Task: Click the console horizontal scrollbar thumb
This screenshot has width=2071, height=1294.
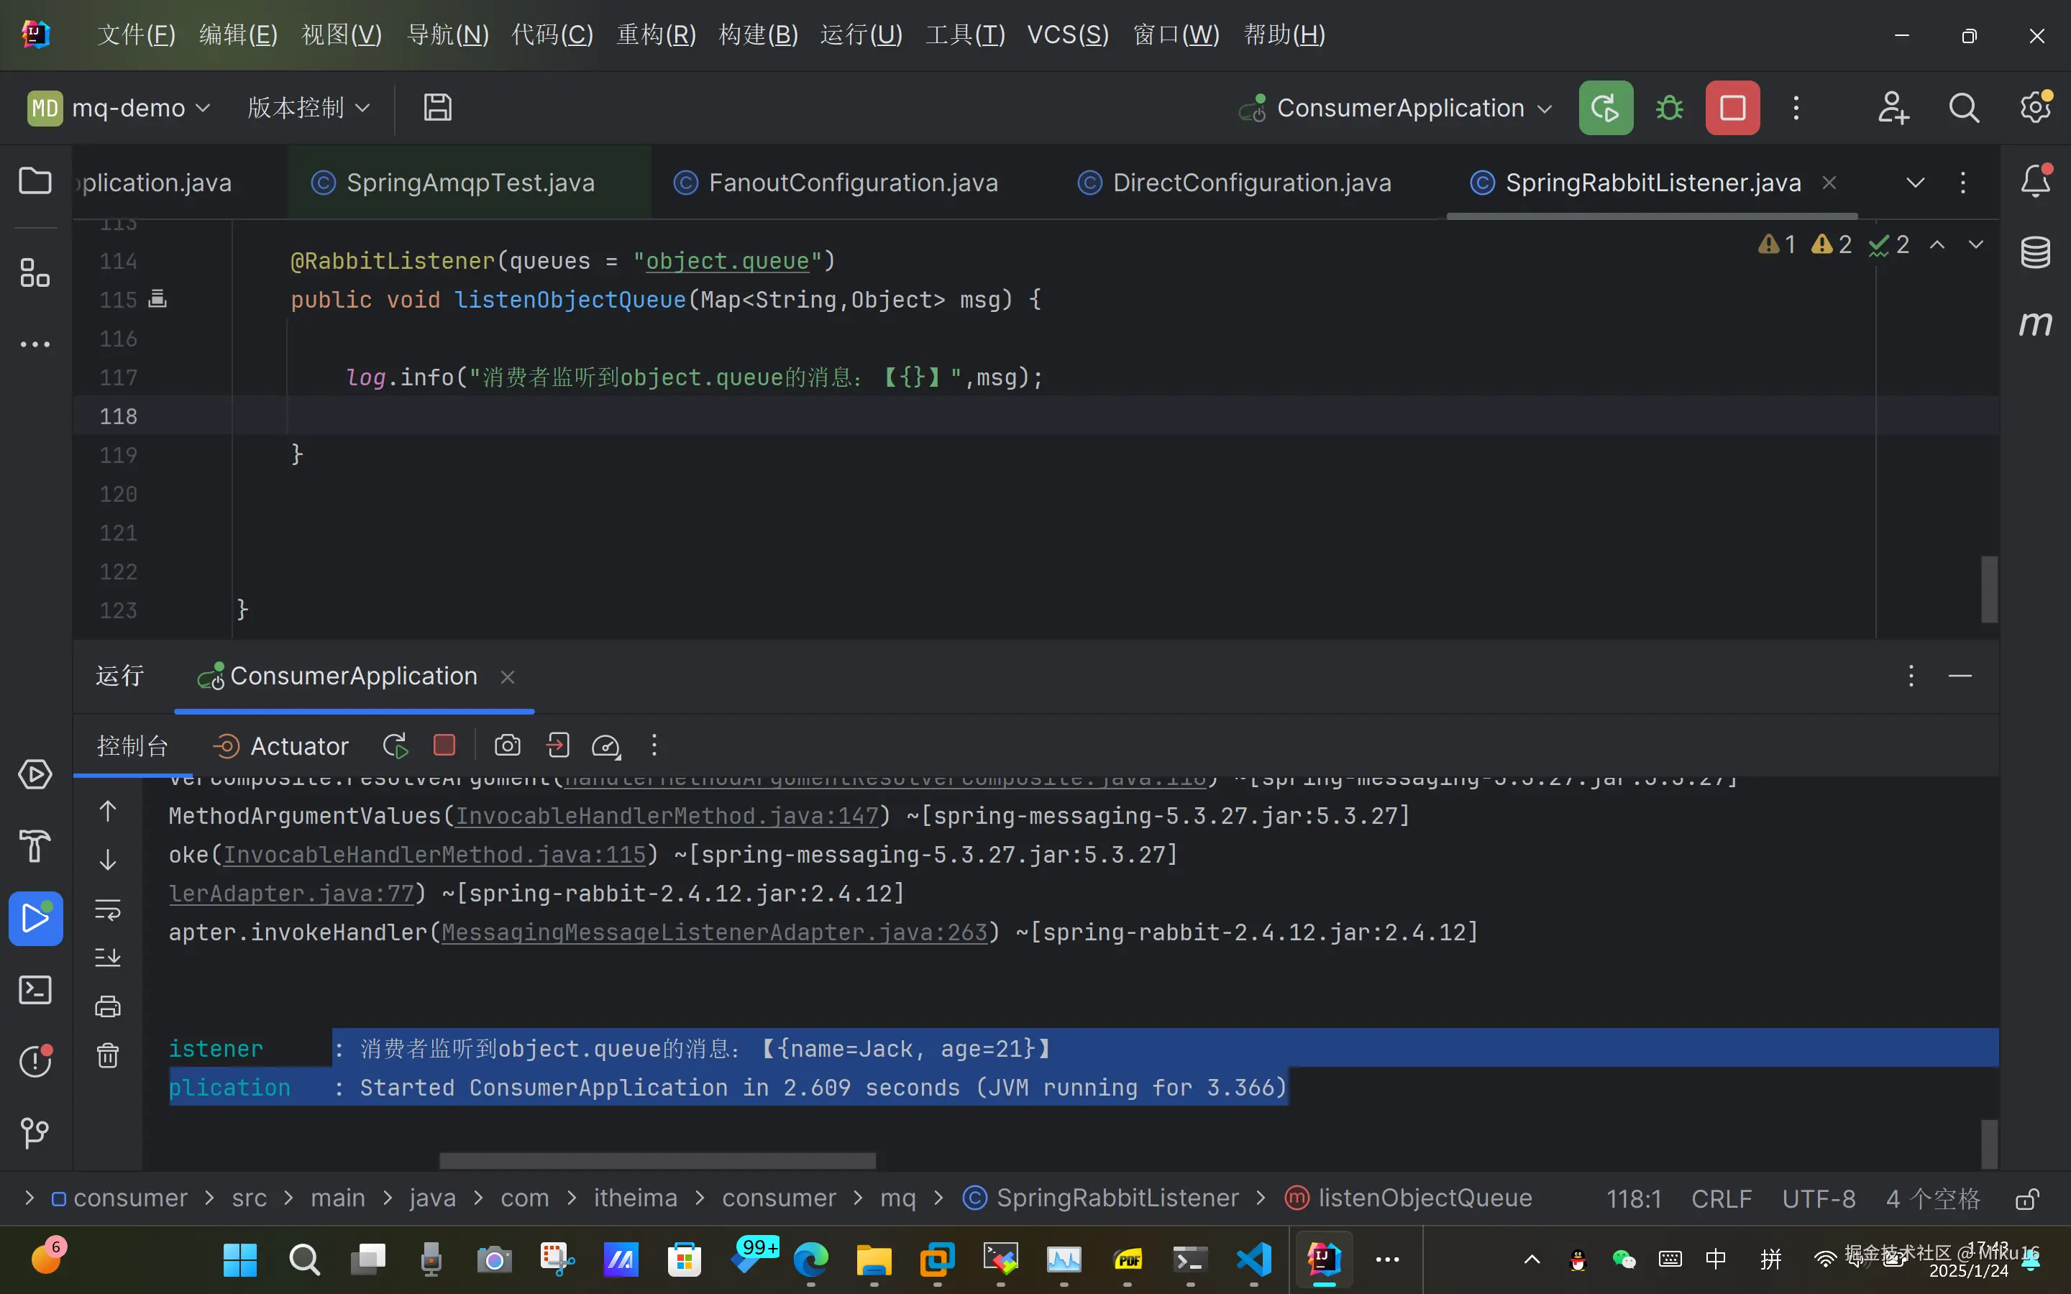Action: coord(657,1160)
